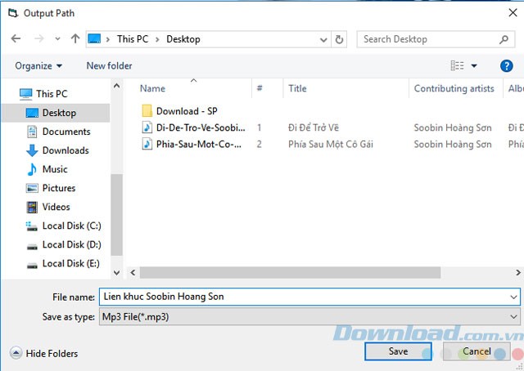The image size is (524, 371).
Task: Click the PC icon in address bar
Action: [94, 38]
